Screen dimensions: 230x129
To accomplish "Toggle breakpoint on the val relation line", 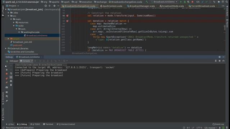I will [x=67, y=16].
